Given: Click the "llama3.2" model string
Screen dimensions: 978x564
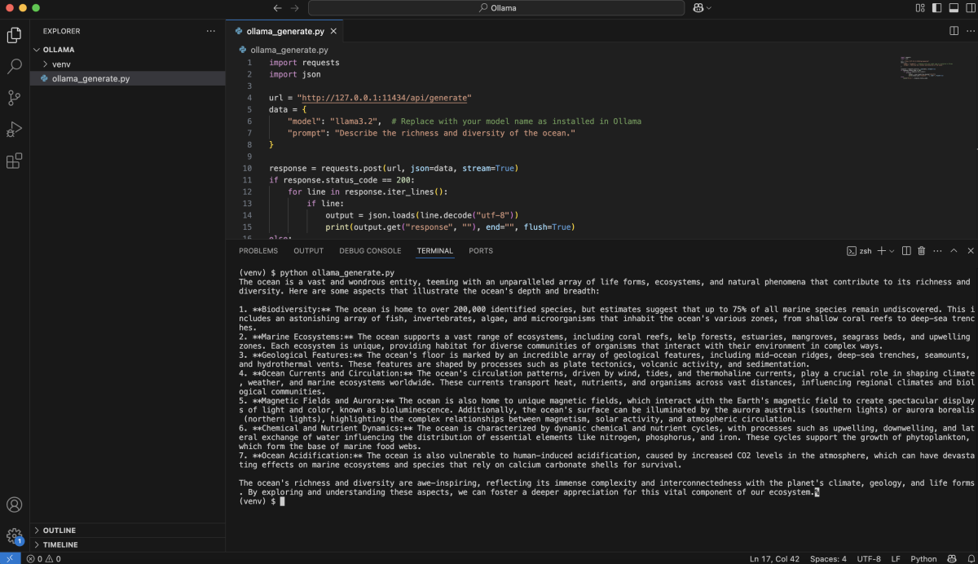Looking at the screenshot, I should pyautogui.click(x=354, y=121).
